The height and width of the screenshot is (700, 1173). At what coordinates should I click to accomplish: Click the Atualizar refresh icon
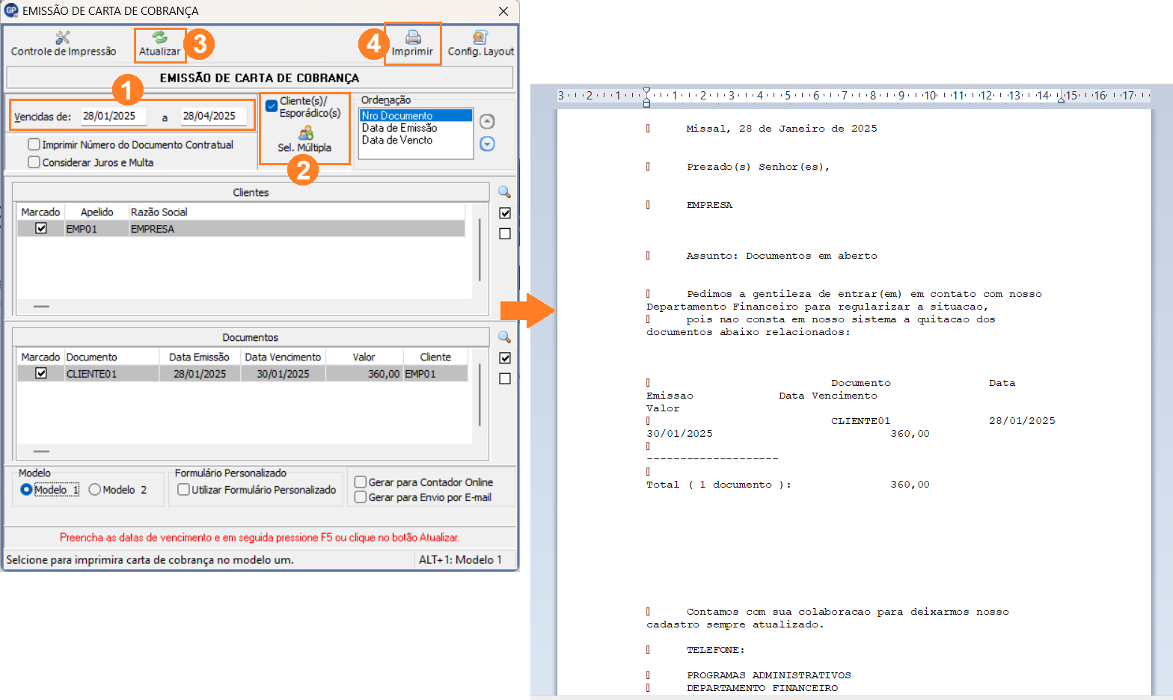pos(159,37)
